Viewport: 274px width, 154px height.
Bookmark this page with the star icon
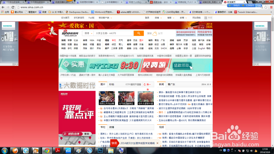pos(266,7)
